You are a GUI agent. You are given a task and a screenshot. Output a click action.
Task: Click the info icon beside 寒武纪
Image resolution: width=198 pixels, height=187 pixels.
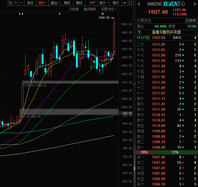point(183,4)
